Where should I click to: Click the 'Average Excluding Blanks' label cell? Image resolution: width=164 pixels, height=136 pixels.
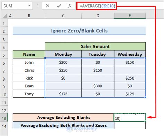point(63,117)
